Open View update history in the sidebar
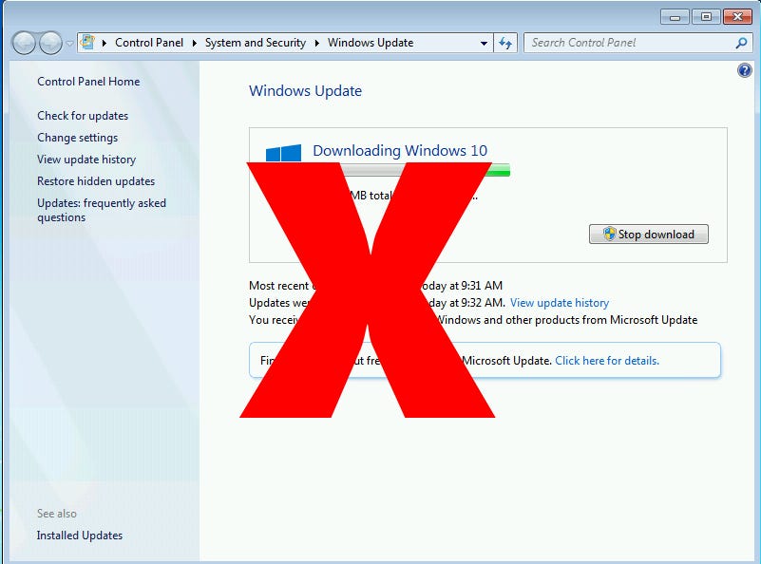This screenshot has width=761, height=564. click(x=87, y=159)
